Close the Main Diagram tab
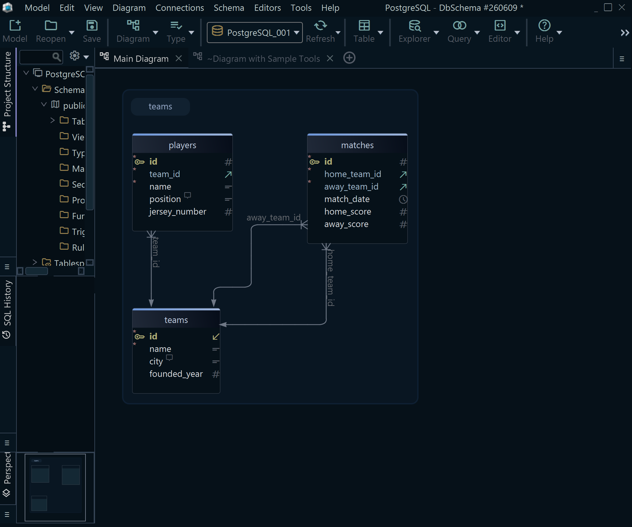 tap(179, 58)
